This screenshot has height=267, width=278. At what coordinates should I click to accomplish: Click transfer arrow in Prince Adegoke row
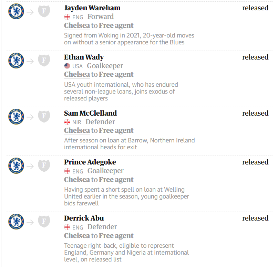[x=30, y=166]
